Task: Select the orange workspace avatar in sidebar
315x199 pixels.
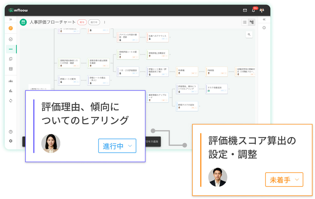Action: tap(11, 28)
